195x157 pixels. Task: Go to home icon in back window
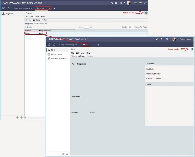click(9, 8)
